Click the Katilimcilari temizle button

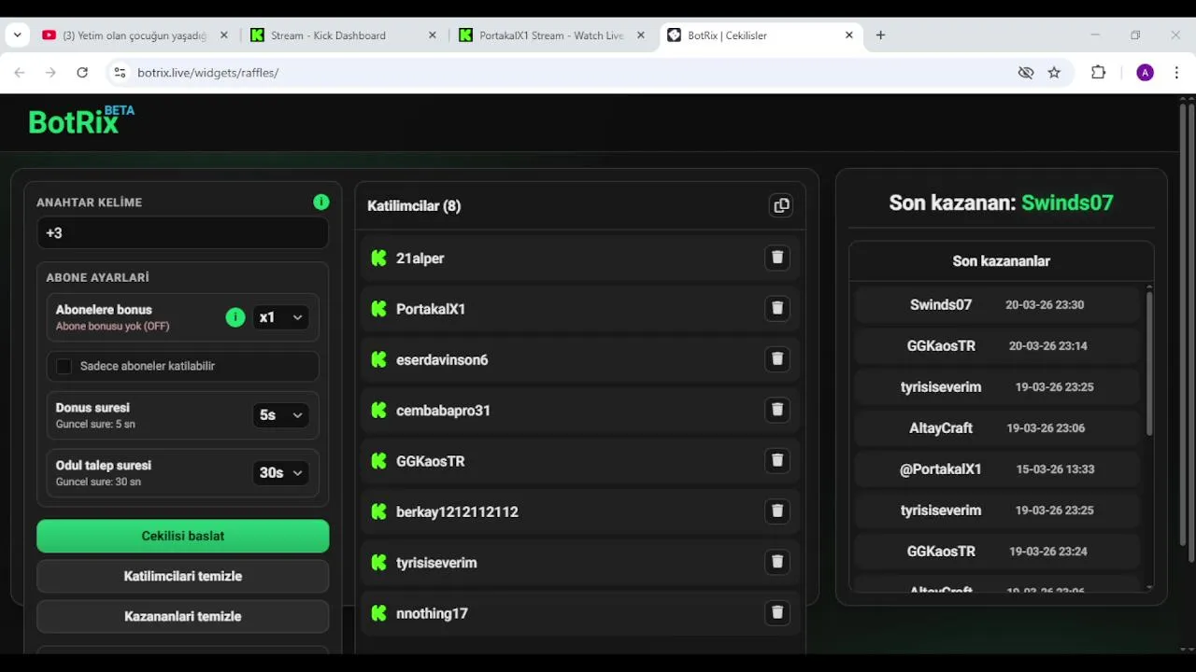click(x=183, y=576)
